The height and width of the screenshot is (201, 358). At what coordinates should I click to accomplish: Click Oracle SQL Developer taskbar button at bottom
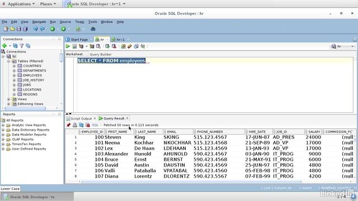pyautogui.click(x=37, y=197)
